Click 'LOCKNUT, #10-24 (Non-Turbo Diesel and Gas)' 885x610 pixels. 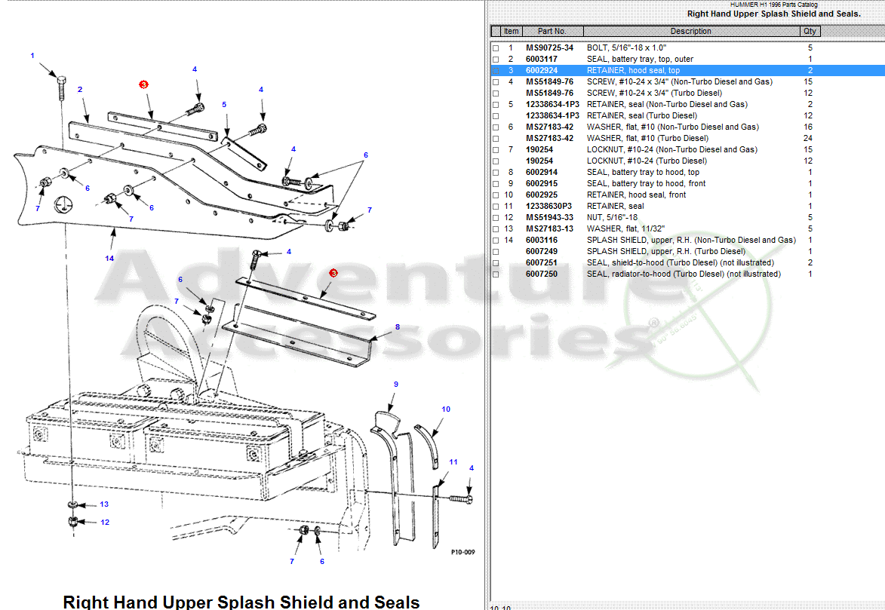(672, 149)
